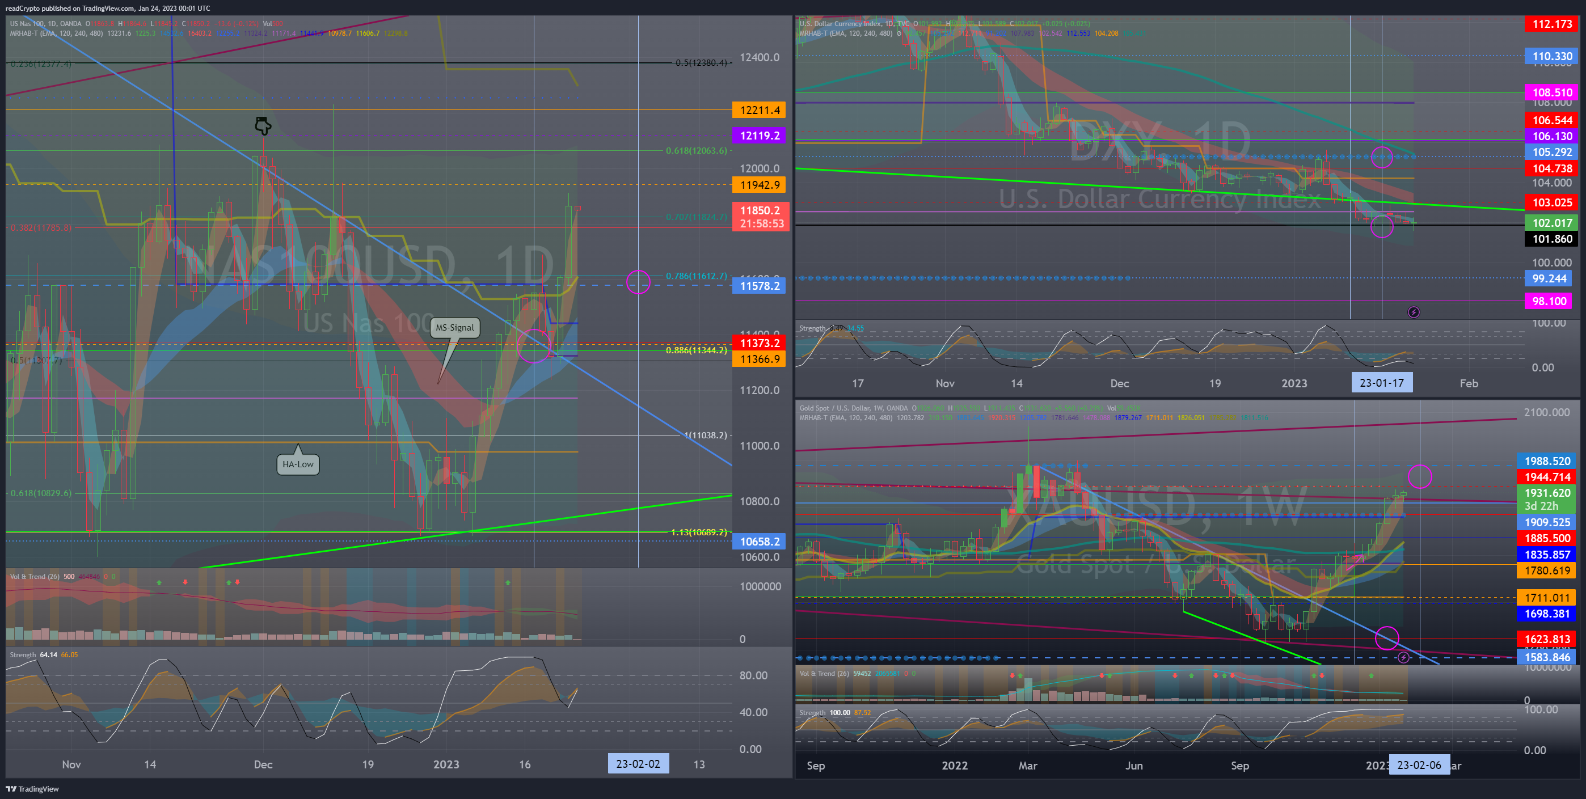Image resolution: width=1586 pixels, height=799 pixels.
Task: Click the 99.244 blue label on DXY chart
Action: tap(1549, 278)
